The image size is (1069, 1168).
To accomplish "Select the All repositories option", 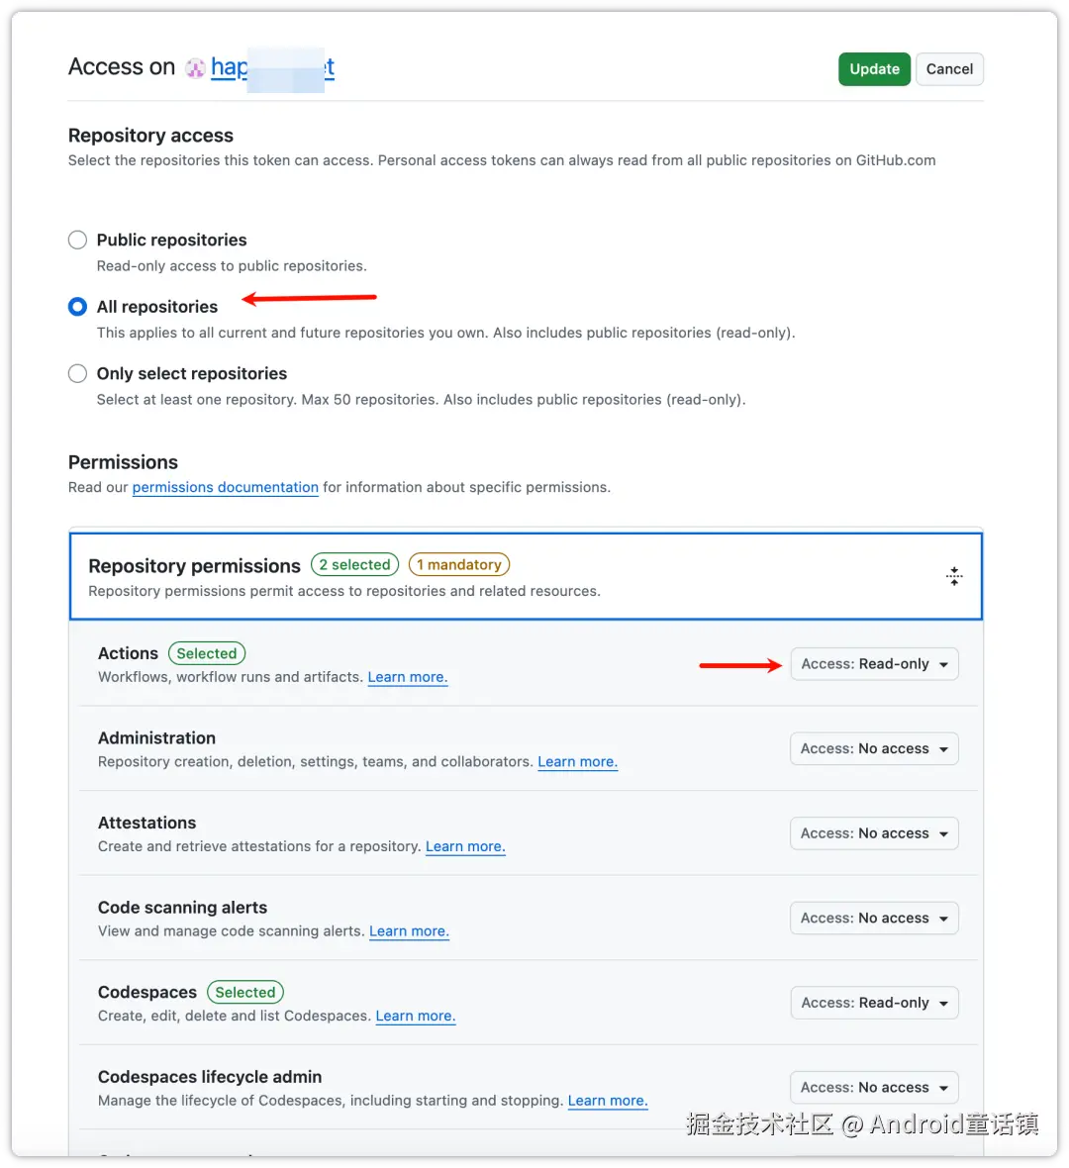I will point(77,306).
